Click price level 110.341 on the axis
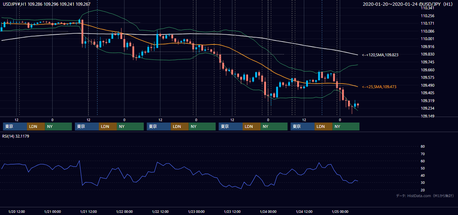 [428, 8]
